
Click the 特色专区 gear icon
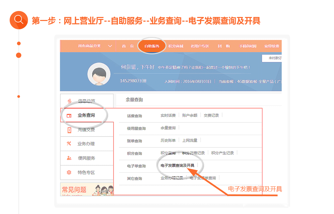click(69, 172)
